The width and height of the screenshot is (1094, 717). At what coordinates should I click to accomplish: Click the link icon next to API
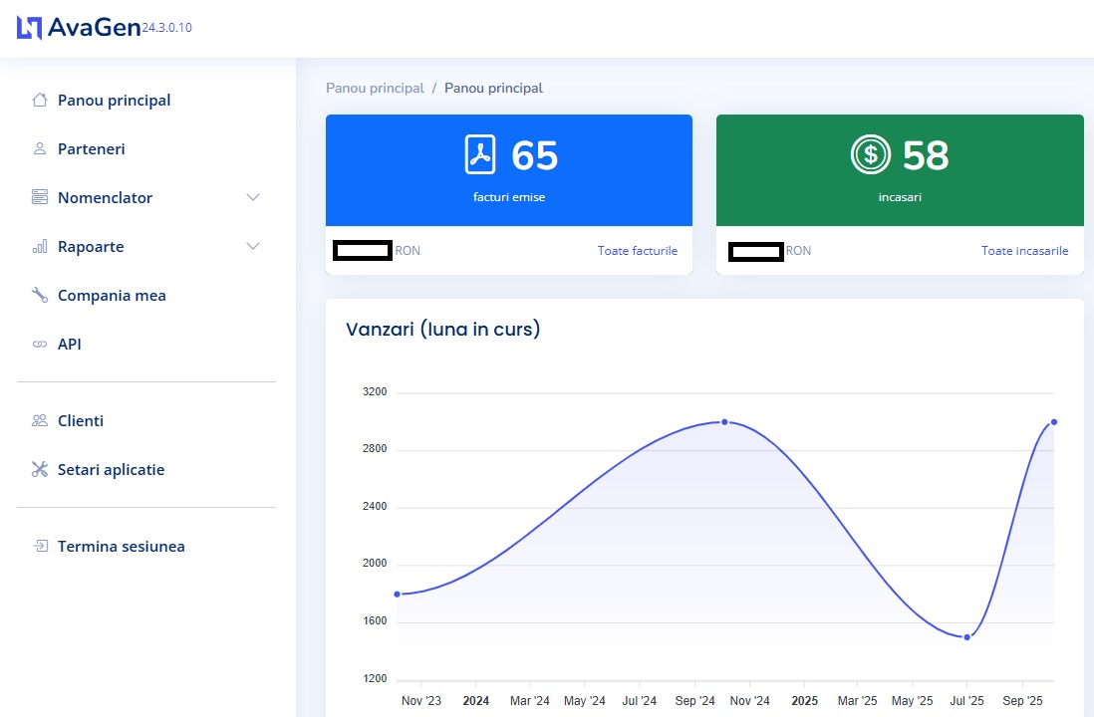tap(40, 344)
